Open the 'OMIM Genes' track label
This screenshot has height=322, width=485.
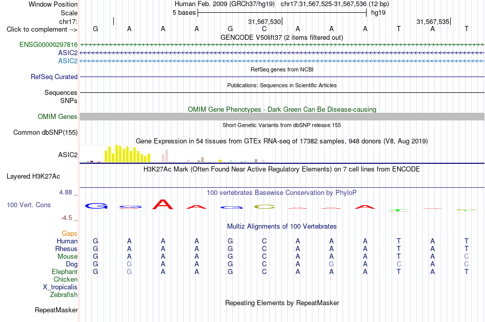pyautogui.click(x=57, y=117)
